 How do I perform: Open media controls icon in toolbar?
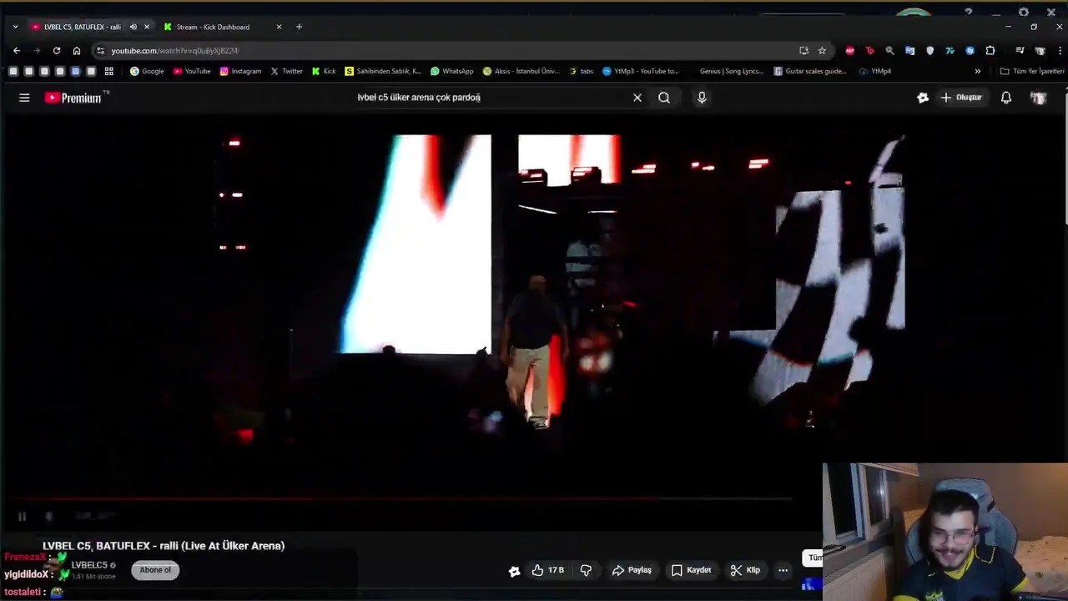point(1020,51)
